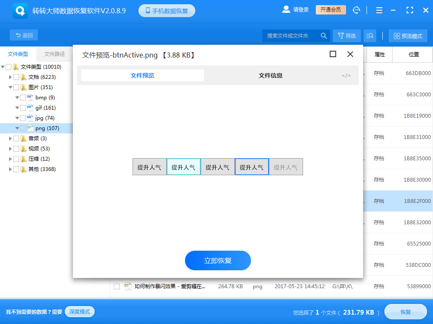Image resolution: width=433 pixels, height=324 pixels.
Task: Open the hamburger menu in title bar
Action: pos(379,10)
